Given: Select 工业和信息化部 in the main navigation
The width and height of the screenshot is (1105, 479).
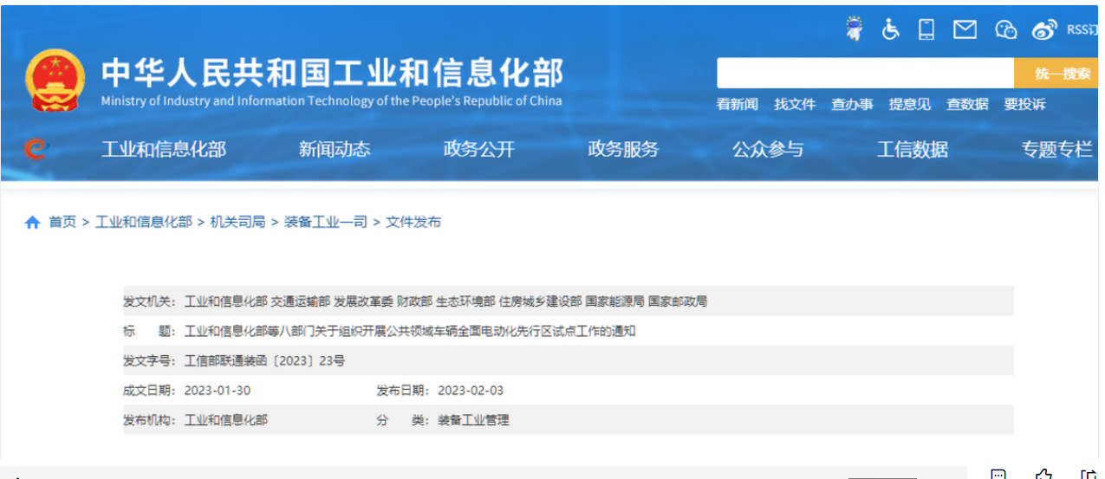Looking at the screenshot, I should pyautogui.click(x=164, y=150).
